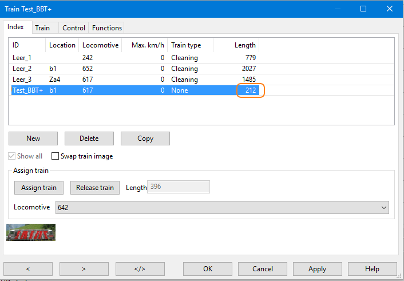404x281 pixels.
Task: Click the train image thumbnail
Action: tap(31, 232)
